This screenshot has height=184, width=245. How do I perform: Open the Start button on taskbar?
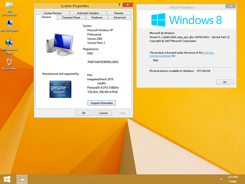[7, 179]
